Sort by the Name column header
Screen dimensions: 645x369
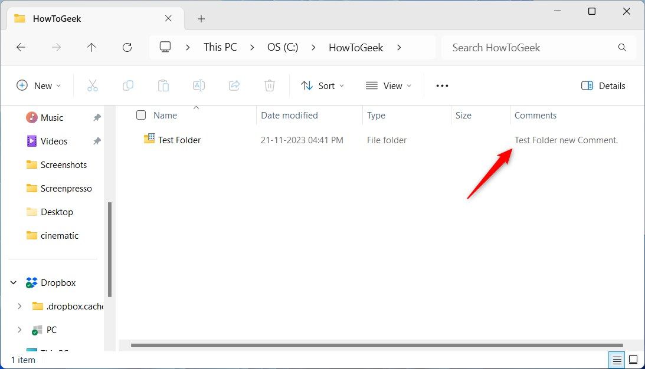[165, 116]
